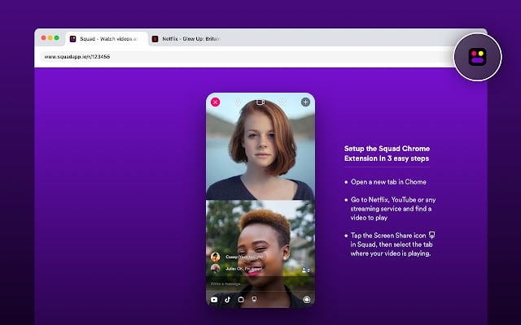Image resolution: width=521 pixels, height=325 pixels.
Task: Click "Setup the Squad Chrome Extension" heading
Action: tap(387, 154)
